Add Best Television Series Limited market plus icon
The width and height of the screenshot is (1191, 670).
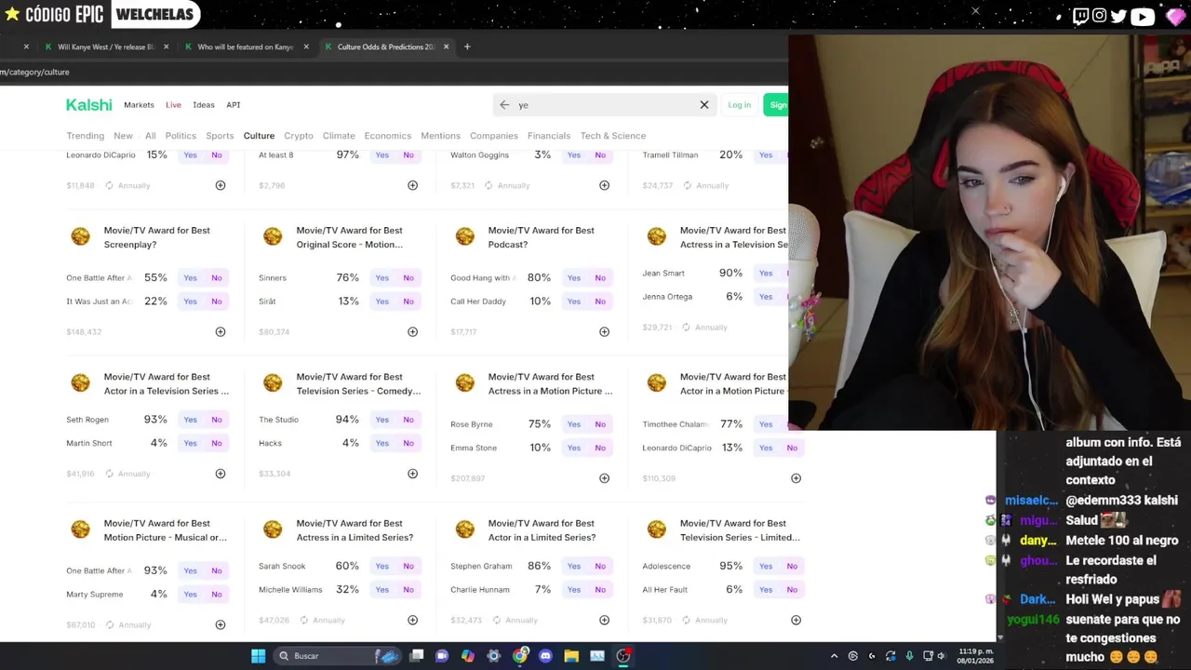pos(796,620)
